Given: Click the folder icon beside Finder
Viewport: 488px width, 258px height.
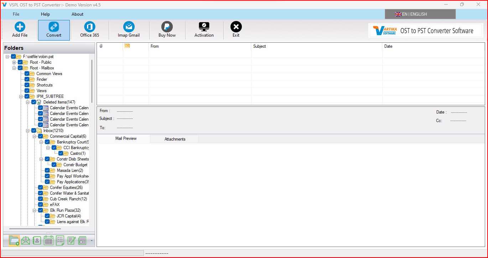Looking at the screenshot, I should [x=32, y=79].
